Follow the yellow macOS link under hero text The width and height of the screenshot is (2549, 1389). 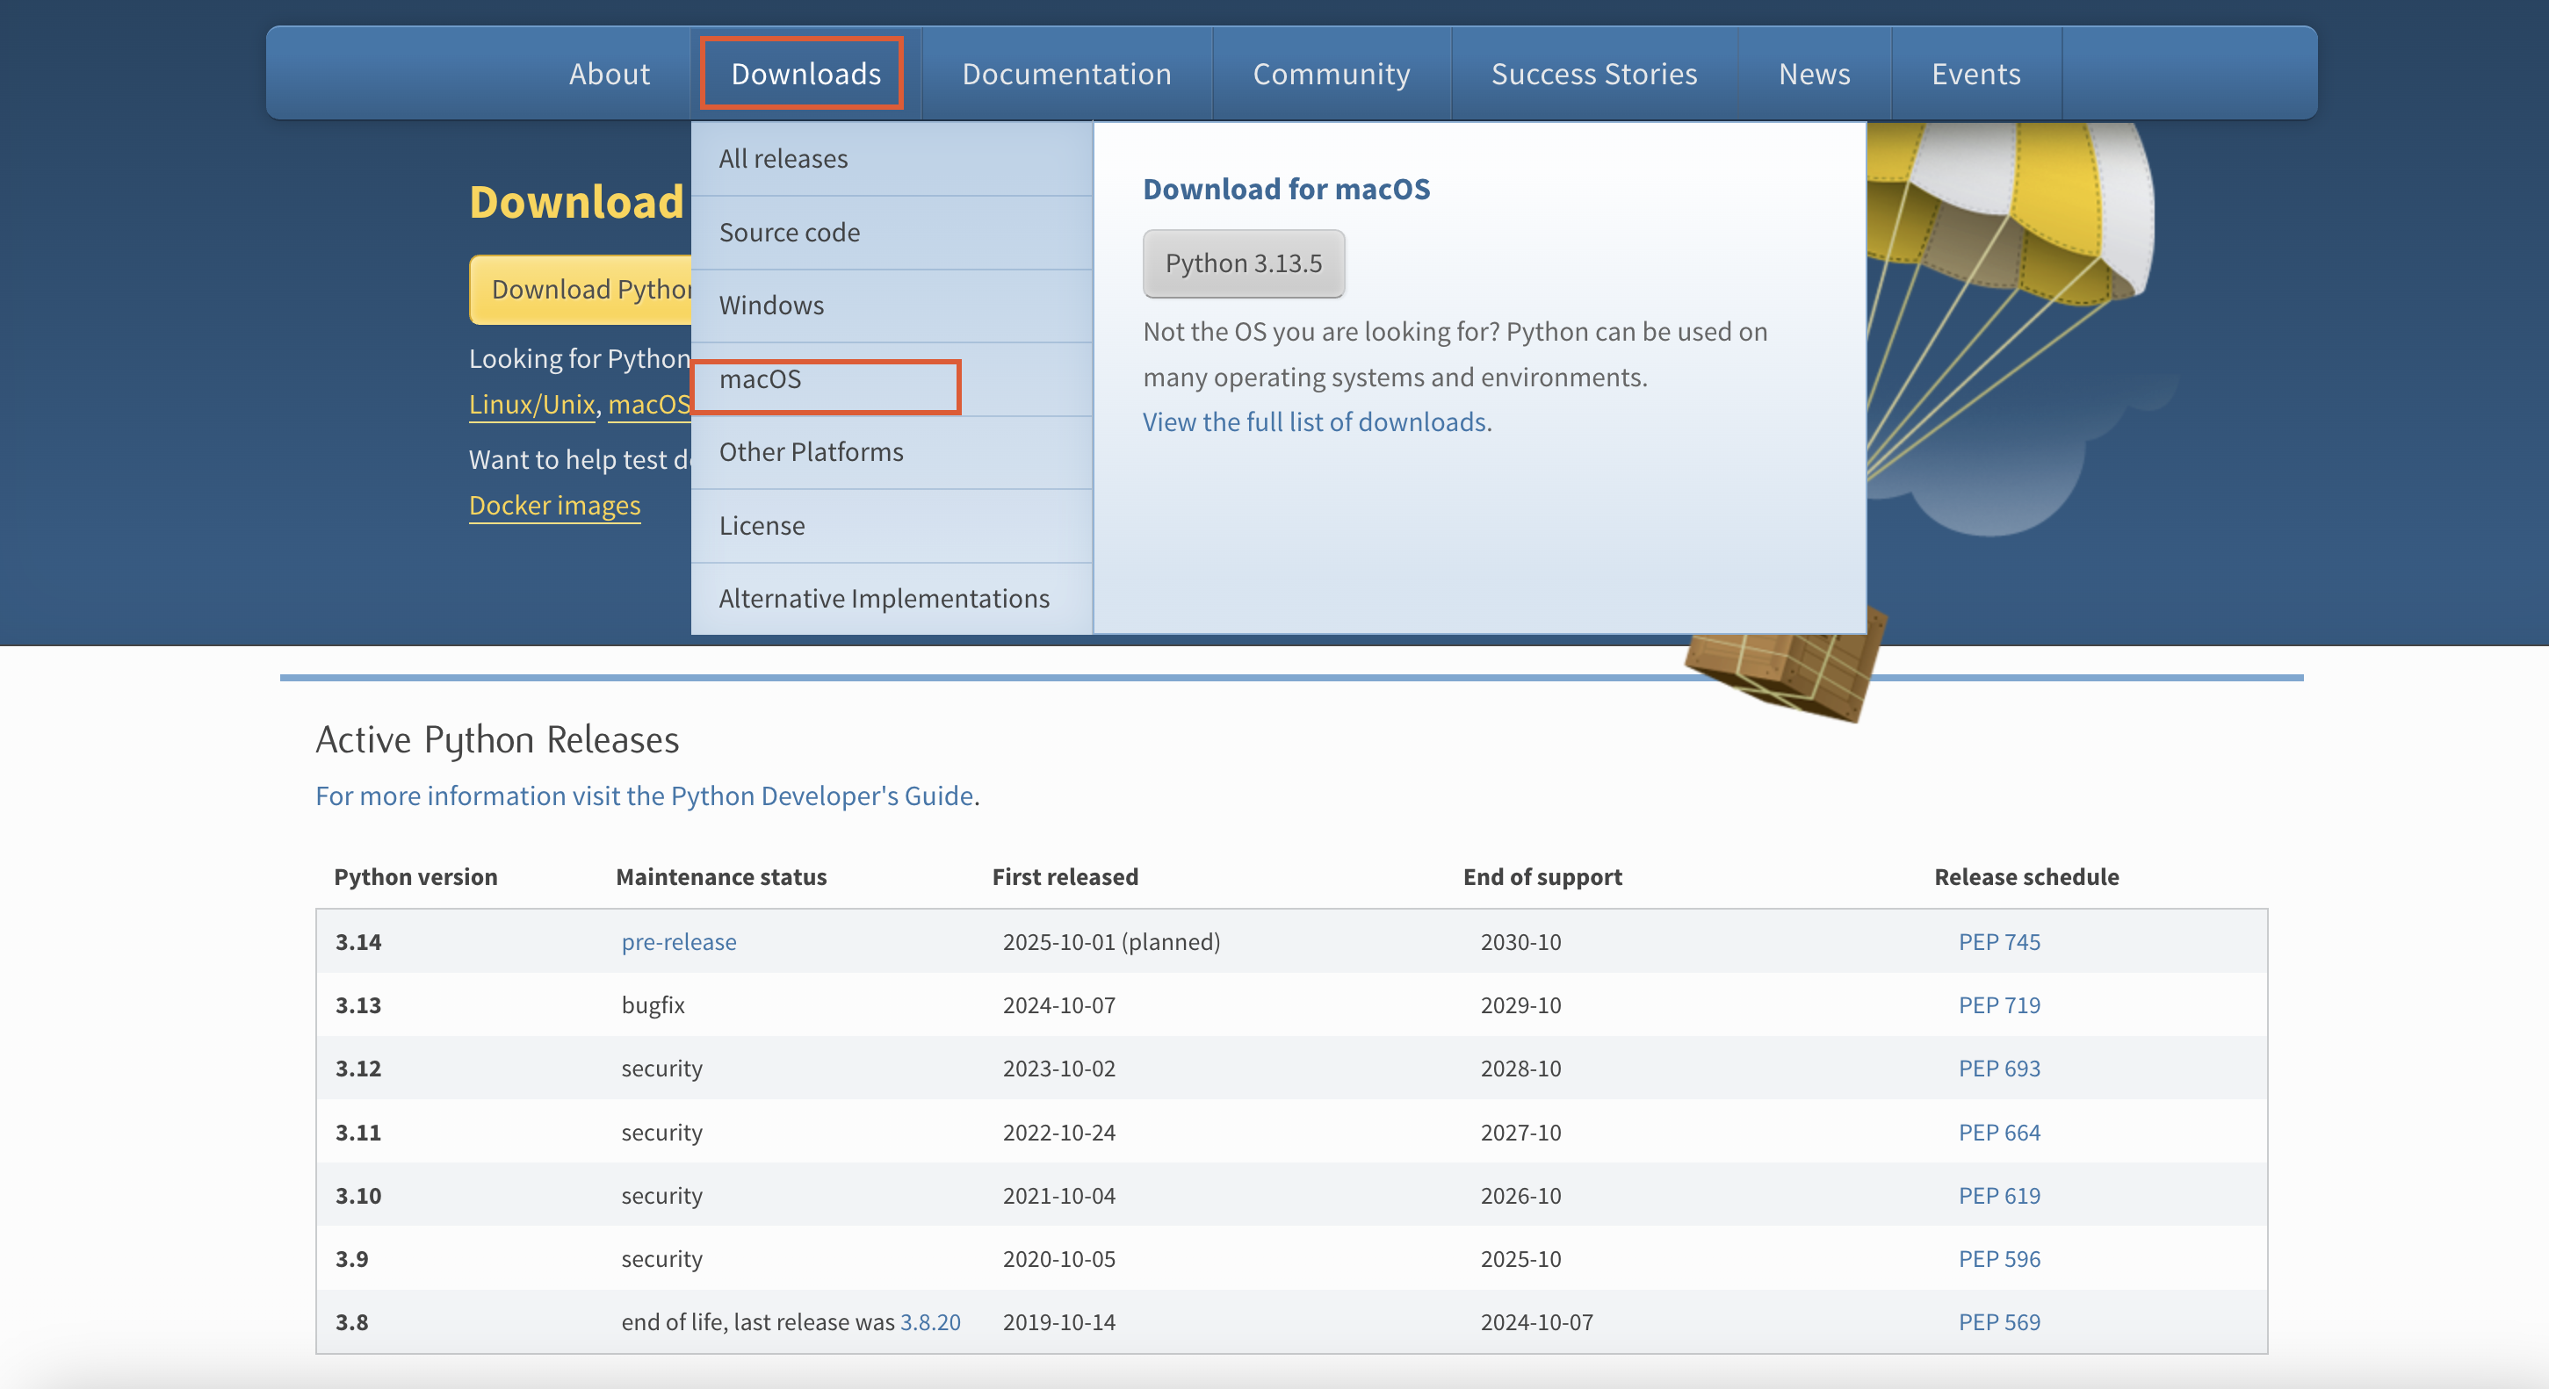click(648, 405)
